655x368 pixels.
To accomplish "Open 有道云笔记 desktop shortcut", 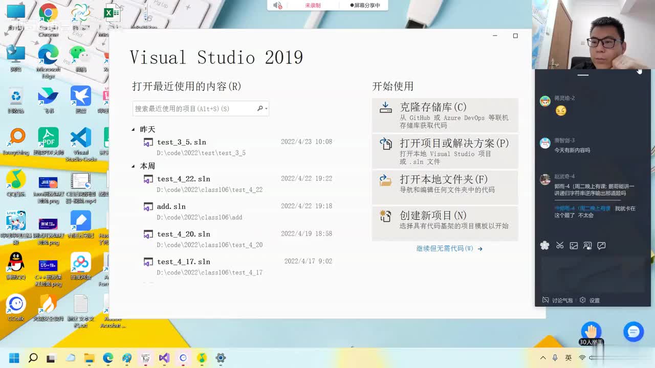I will coord(80,224).
